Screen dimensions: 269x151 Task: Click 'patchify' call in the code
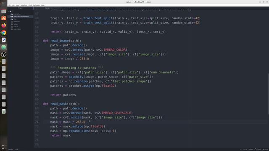tap(76, 77)
